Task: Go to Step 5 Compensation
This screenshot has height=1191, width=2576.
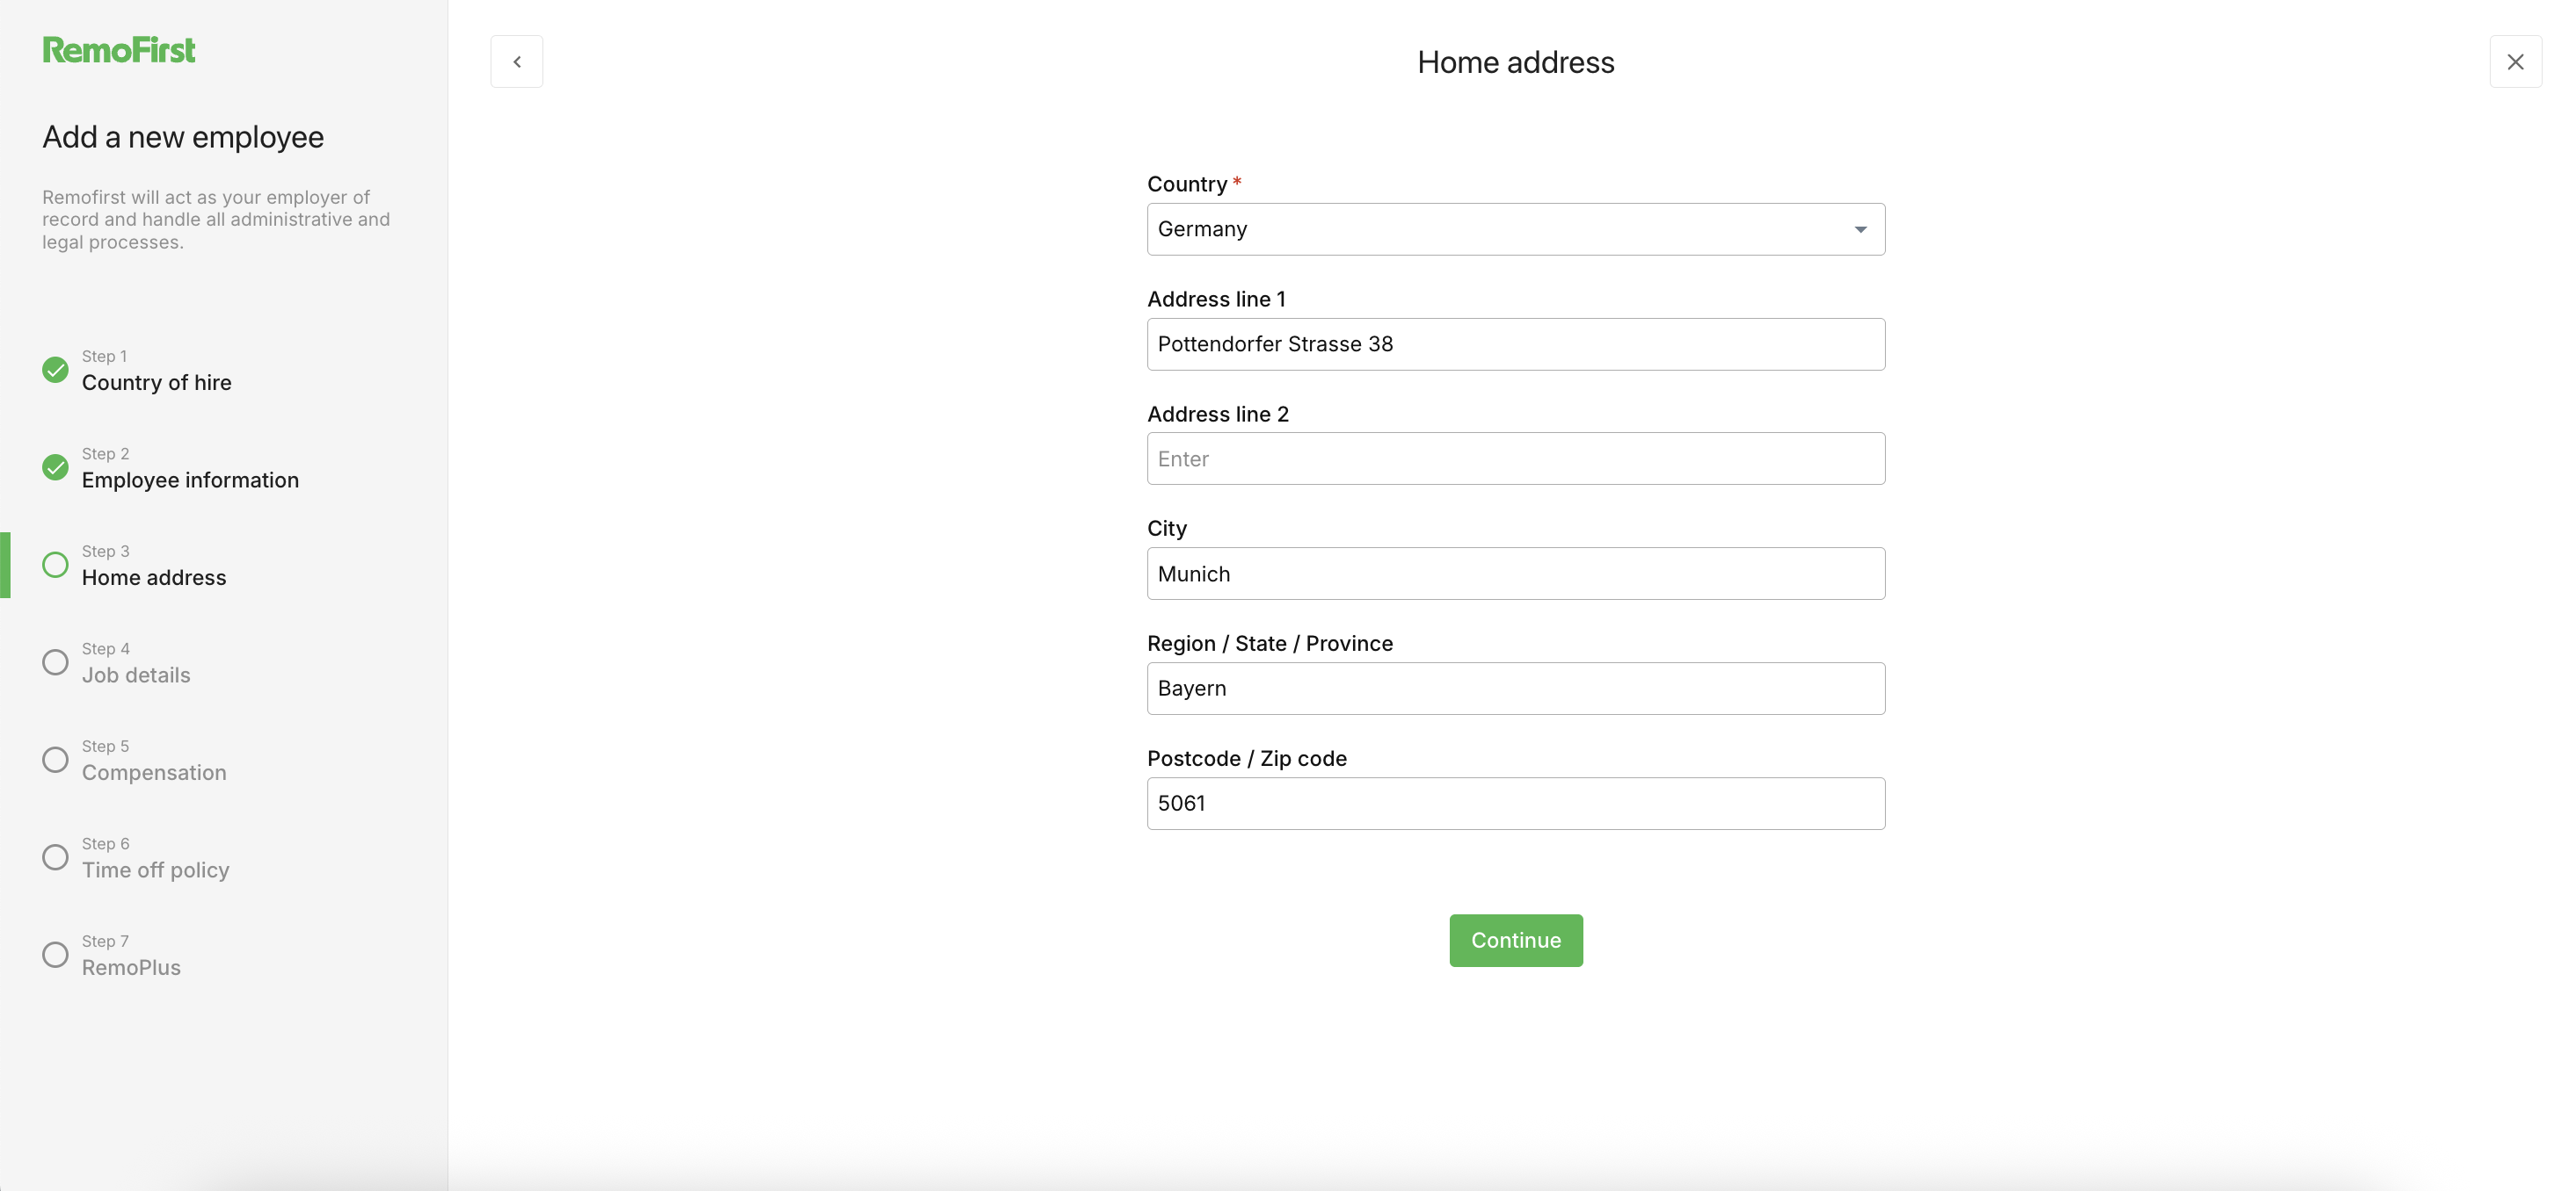Action: click(154, 761)
